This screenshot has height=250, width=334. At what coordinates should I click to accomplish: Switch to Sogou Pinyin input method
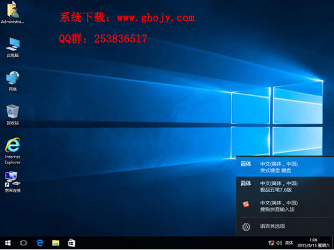coord(285,206)
